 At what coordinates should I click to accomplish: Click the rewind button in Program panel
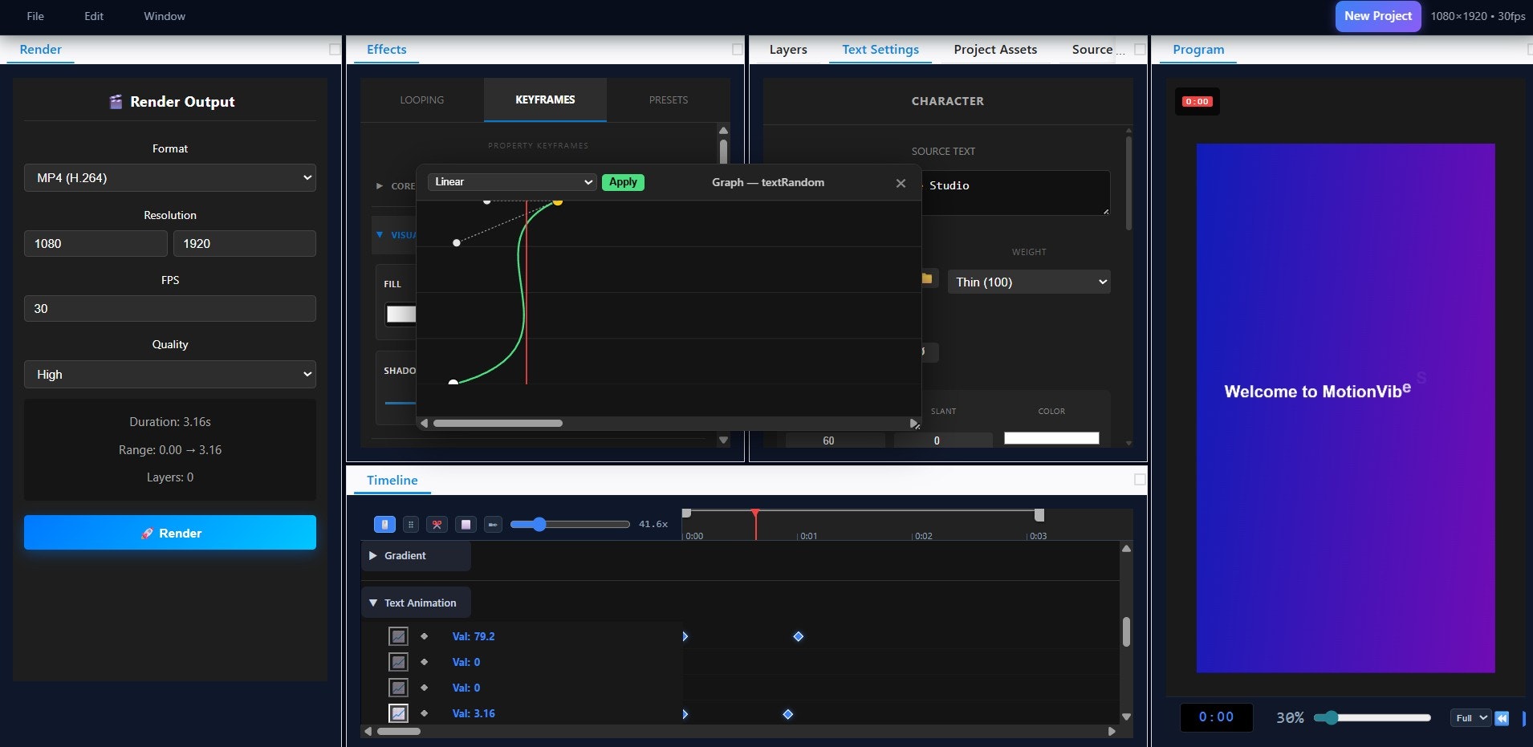click(1502, 718)
